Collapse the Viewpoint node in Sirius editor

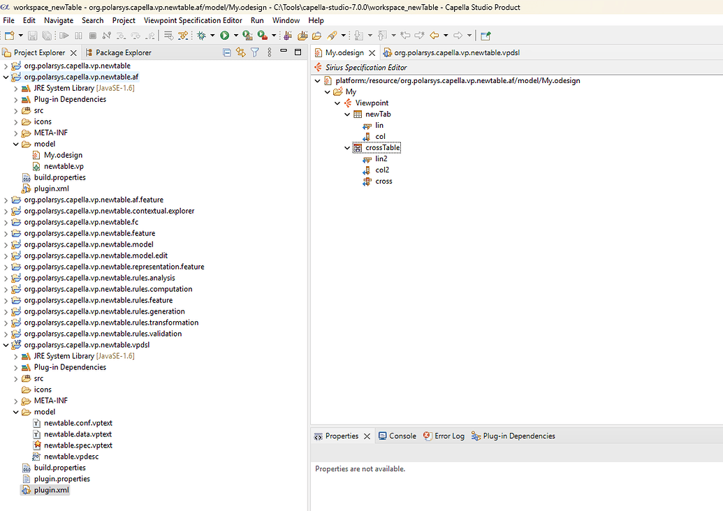point(337,103)
